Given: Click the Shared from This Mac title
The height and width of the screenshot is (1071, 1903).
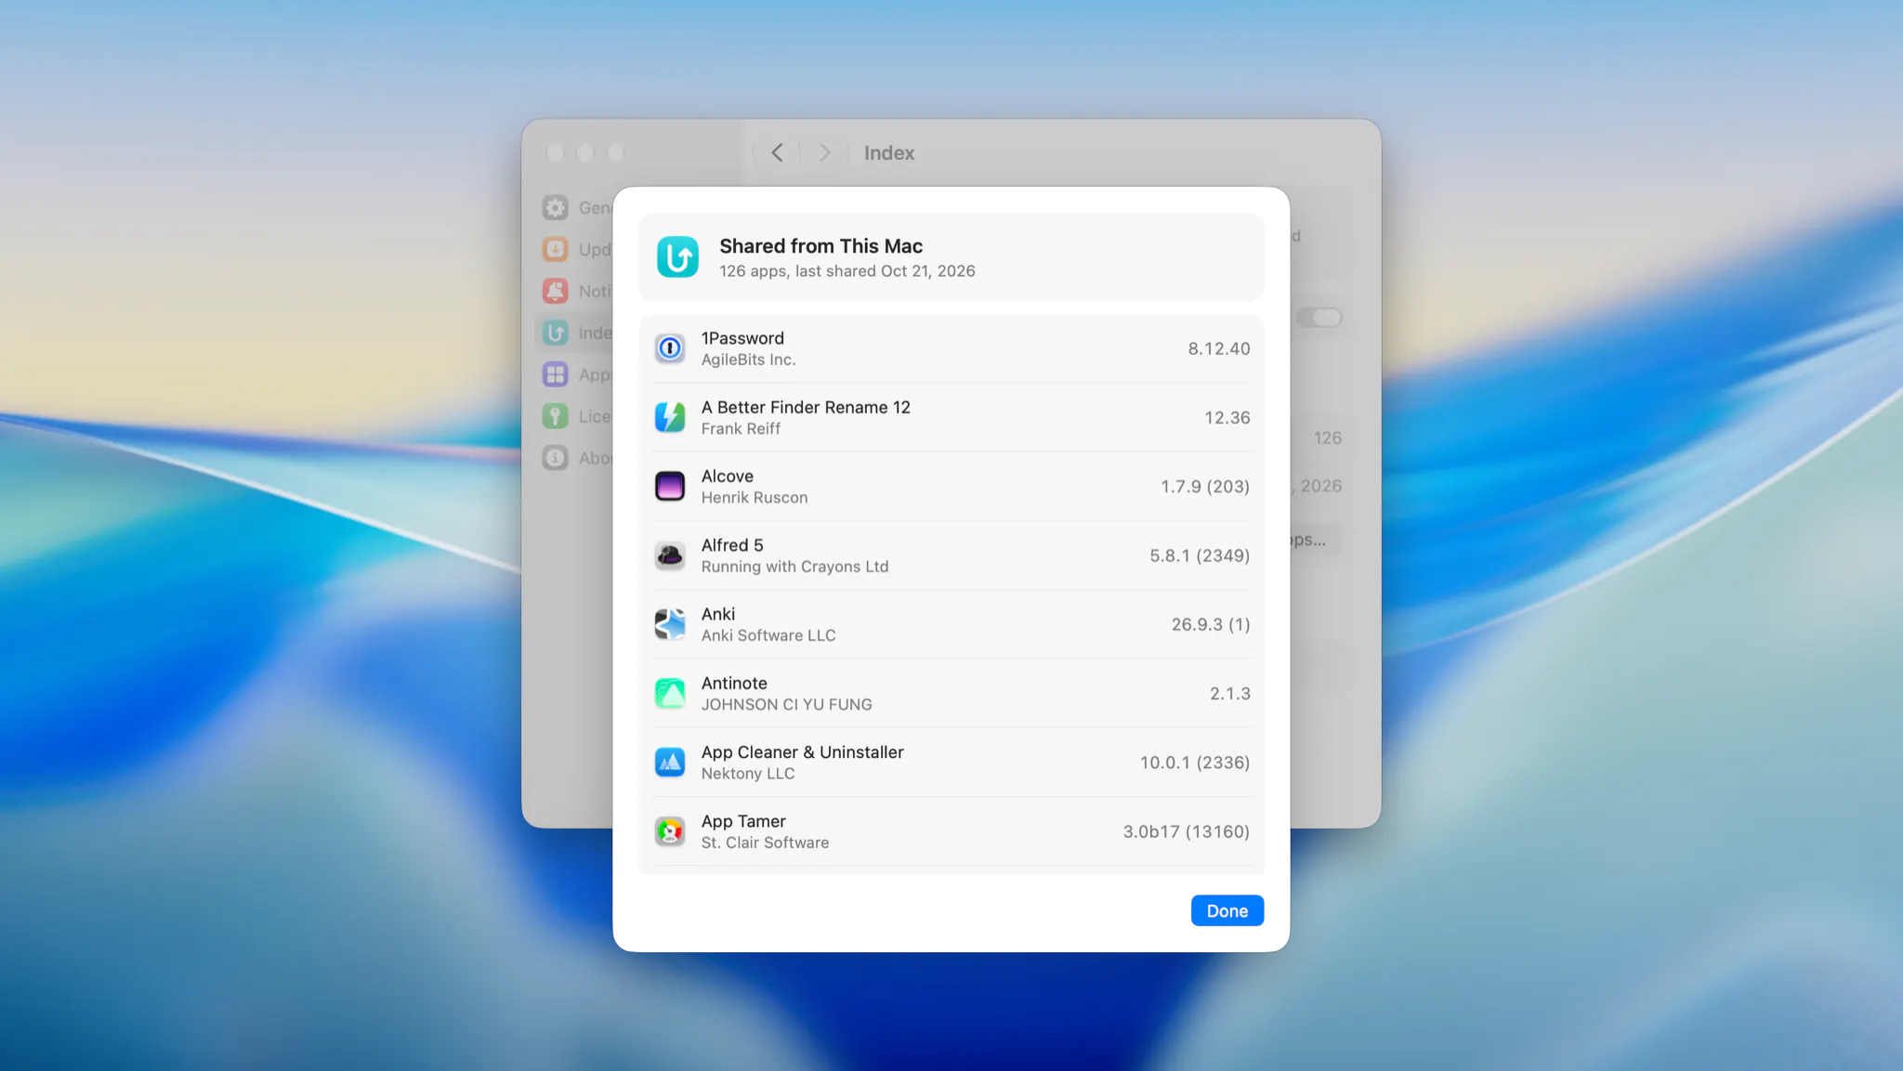Looking at the screenshot, I should click(820, 246).
